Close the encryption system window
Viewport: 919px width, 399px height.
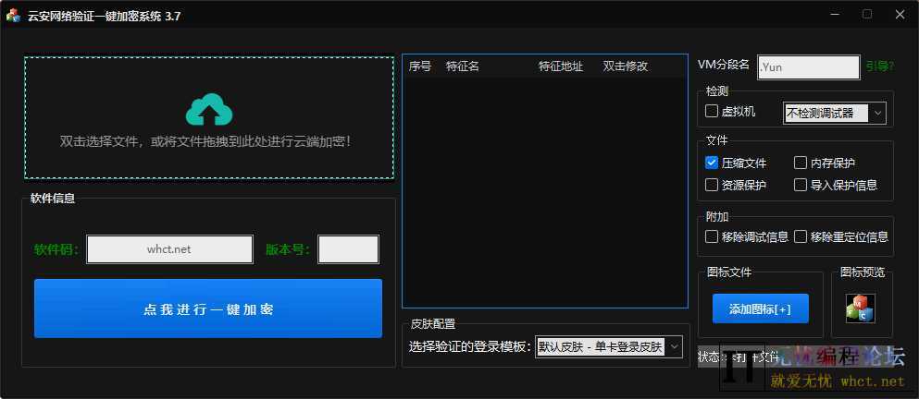click(899, 15)
